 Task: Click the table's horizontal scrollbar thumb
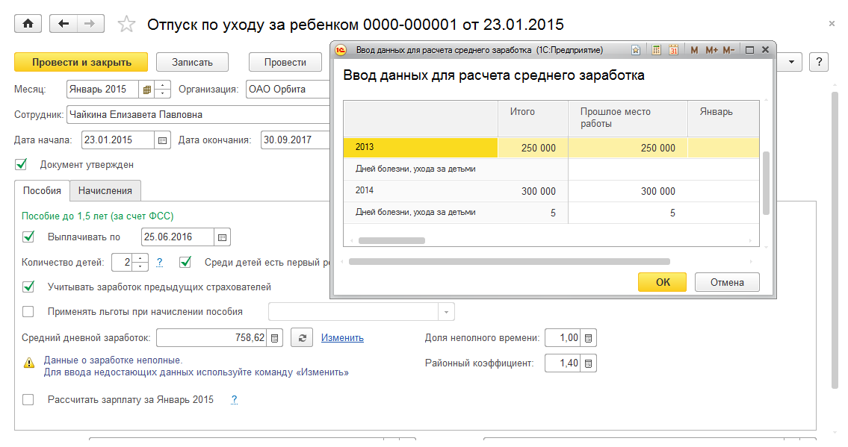pyautogui.click(x=391, y=240)
